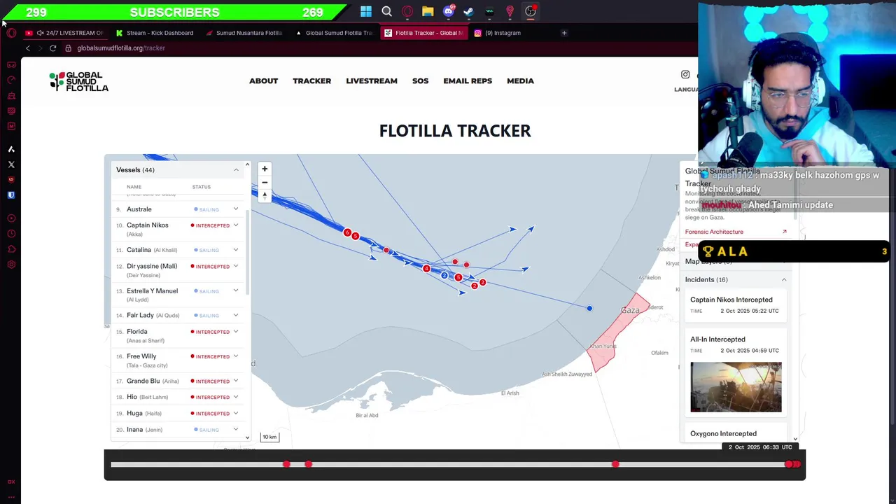The image size is (896, 504).
Task: Open new browser tab with plus icon
Action: tap(564, 33)
